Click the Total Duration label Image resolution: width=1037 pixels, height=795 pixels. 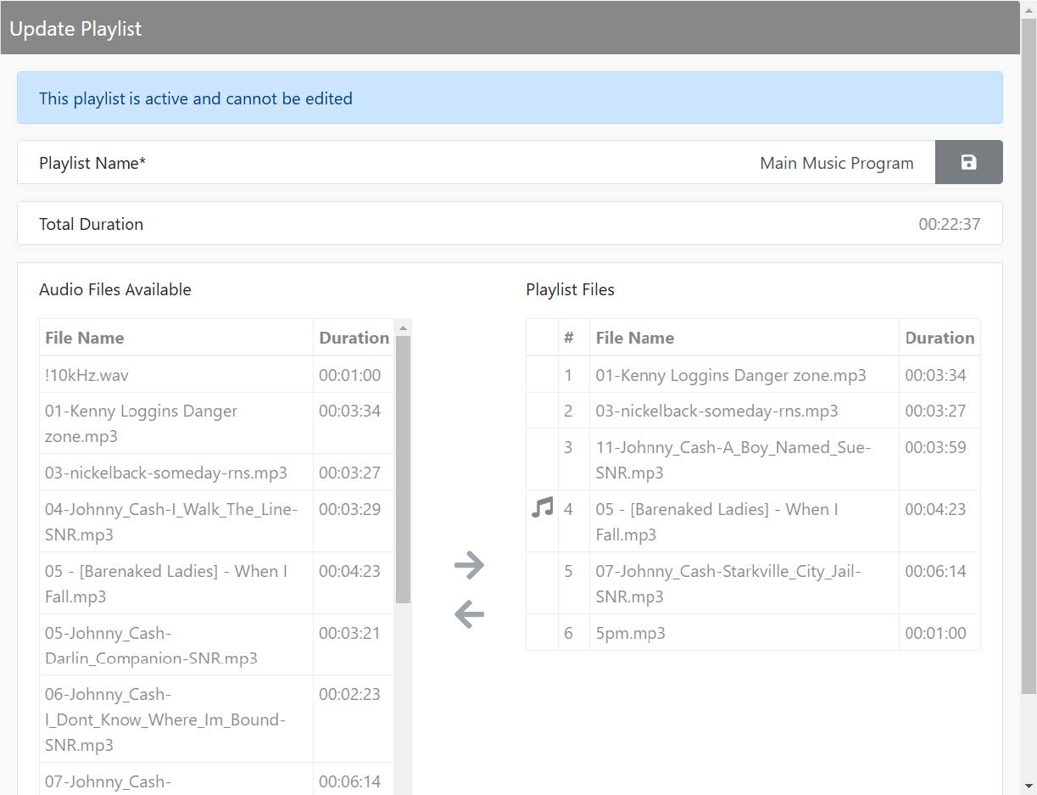91,224
